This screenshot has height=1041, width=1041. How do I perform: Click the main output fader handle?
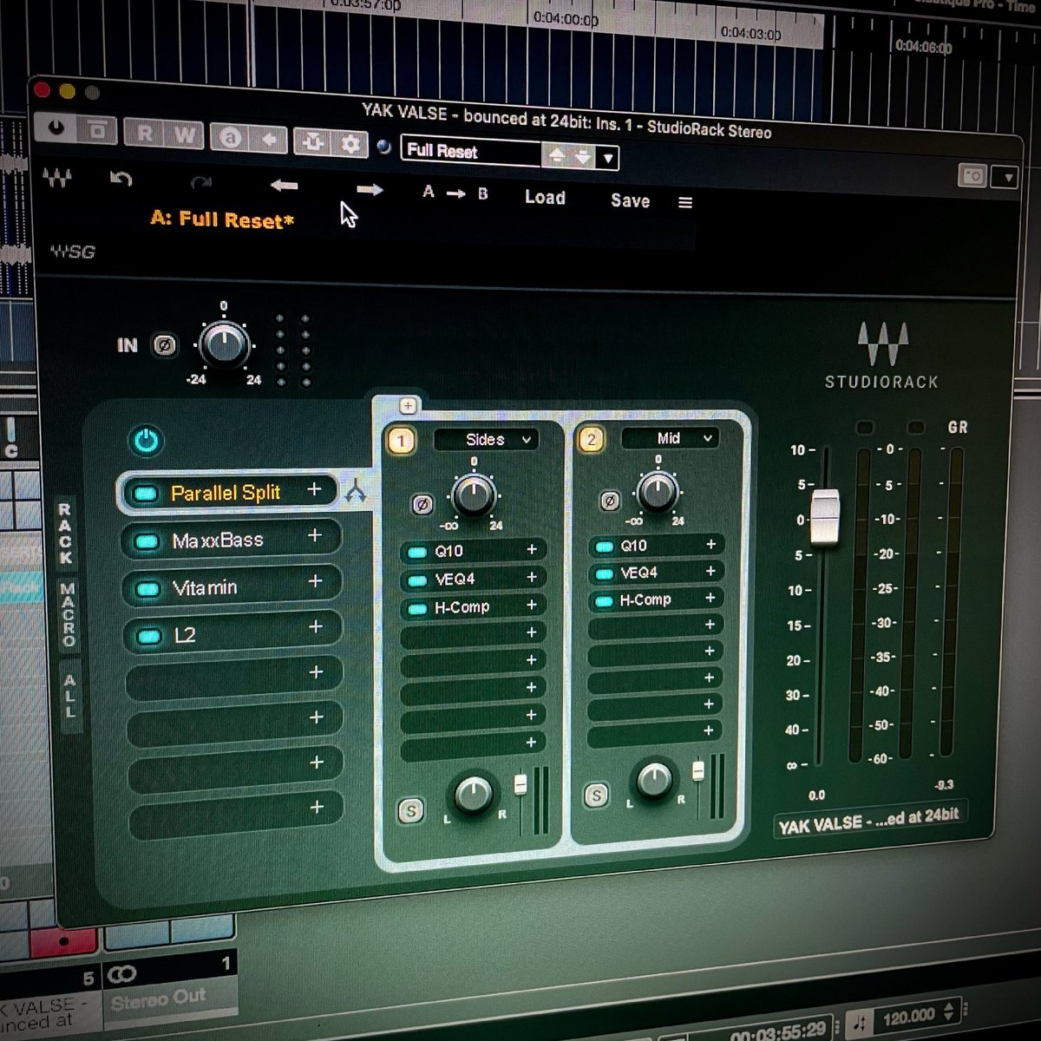tap(825, 518)
